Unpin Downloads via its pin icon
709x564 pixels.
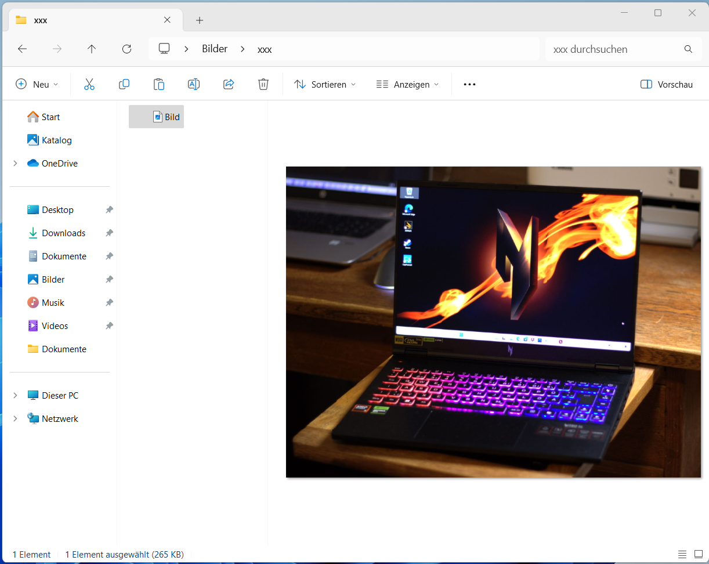click(109, 233)
